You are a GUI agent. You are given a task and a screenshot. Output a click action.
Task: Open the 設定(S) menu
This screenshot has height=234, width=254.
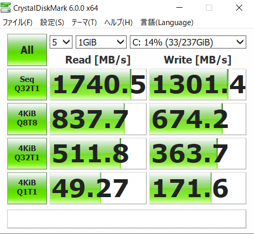click(52, 23)
